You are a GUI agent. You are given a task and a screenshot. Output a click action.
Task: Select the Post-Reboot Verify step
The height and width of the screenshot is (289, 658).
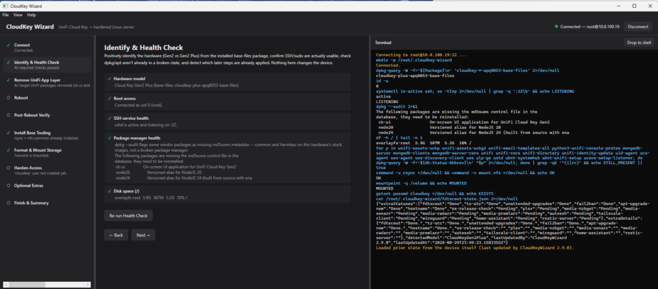46,115
